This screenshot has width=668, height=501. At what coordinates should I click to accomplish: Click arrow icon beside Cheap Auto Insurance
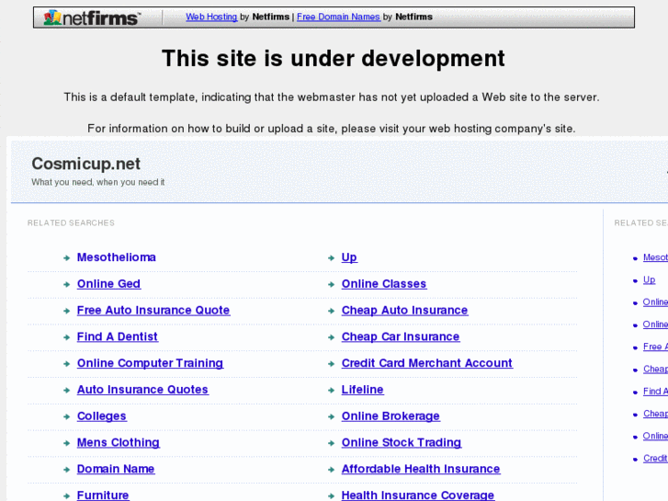pos(331,311)
